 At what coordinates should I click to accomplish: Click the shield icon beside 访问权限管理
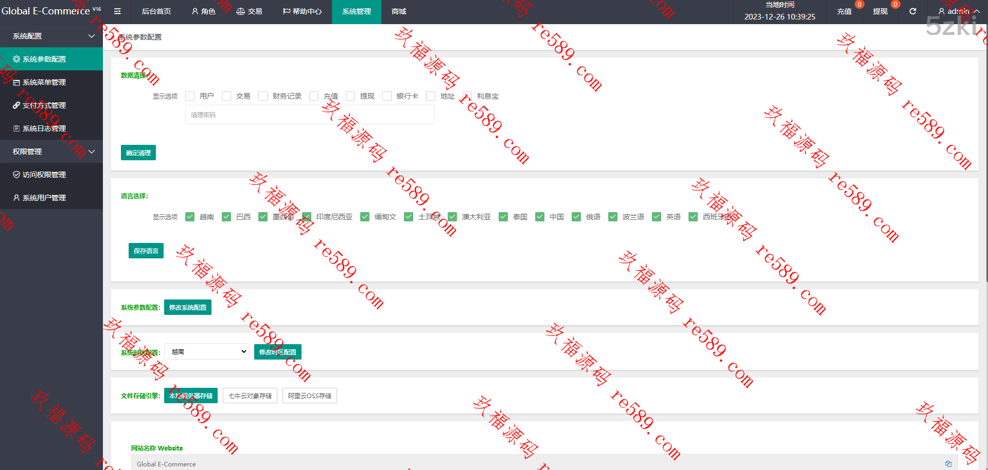click(x=16, y=175)
